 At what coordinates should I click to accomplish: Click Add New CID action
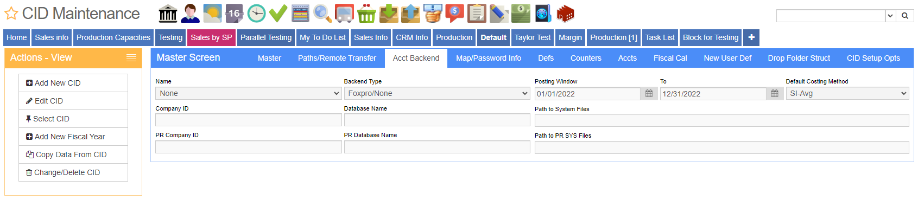coord(73,83)
